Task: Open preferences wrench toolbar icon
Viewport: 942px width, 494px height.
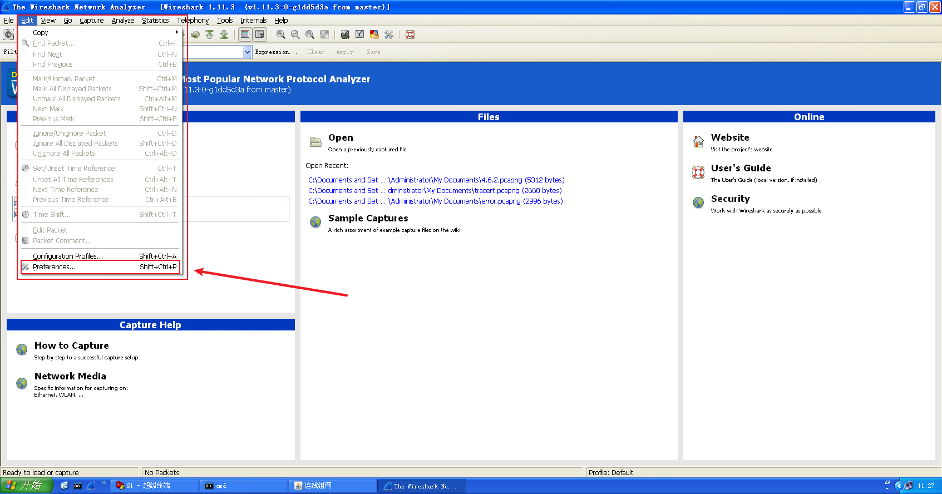Action: click(389, 34)
